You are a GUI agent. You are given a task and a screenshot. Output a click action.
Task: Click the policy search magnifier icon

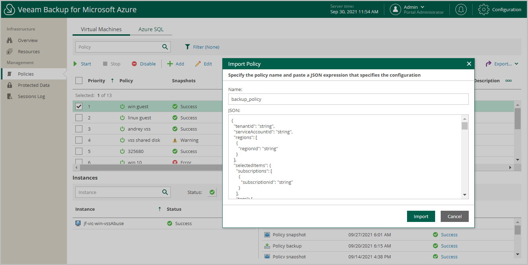(x=165, y=47)
